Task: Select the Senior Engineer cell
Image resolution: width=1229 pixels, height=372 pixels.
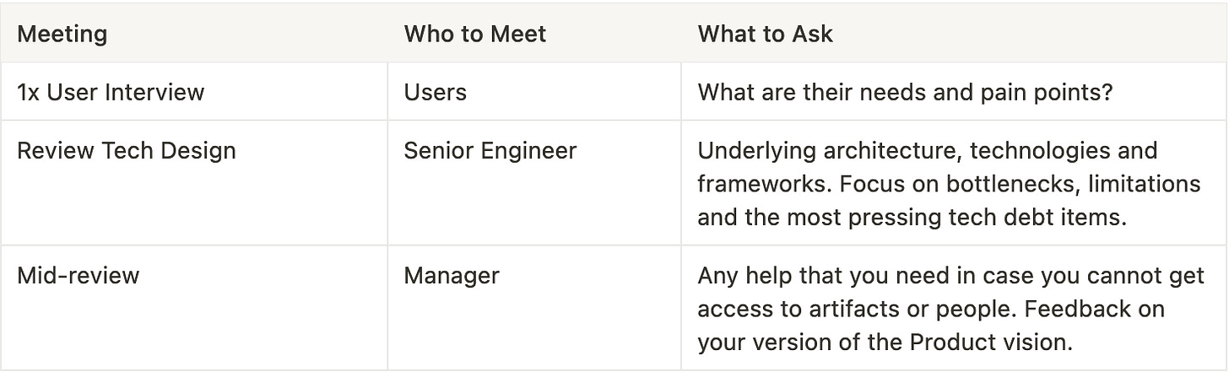Action: [534, 183]
